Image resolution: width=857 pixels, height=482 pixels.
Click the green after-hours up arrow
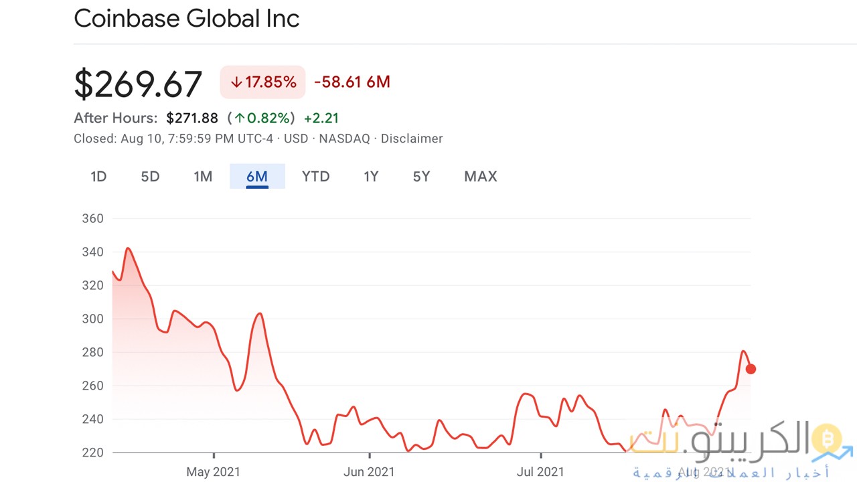(240, 118)
